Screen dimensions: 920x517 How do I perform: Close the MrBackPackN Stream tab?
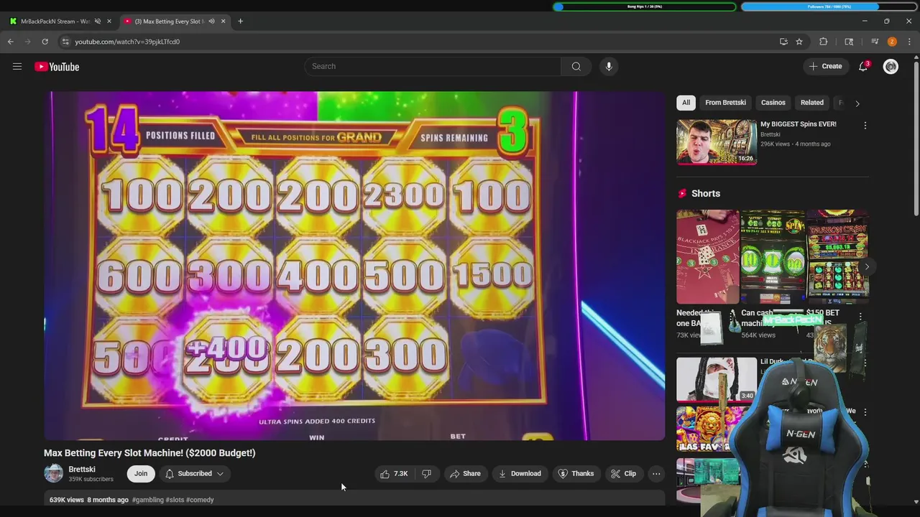click(x=109, y=21)
